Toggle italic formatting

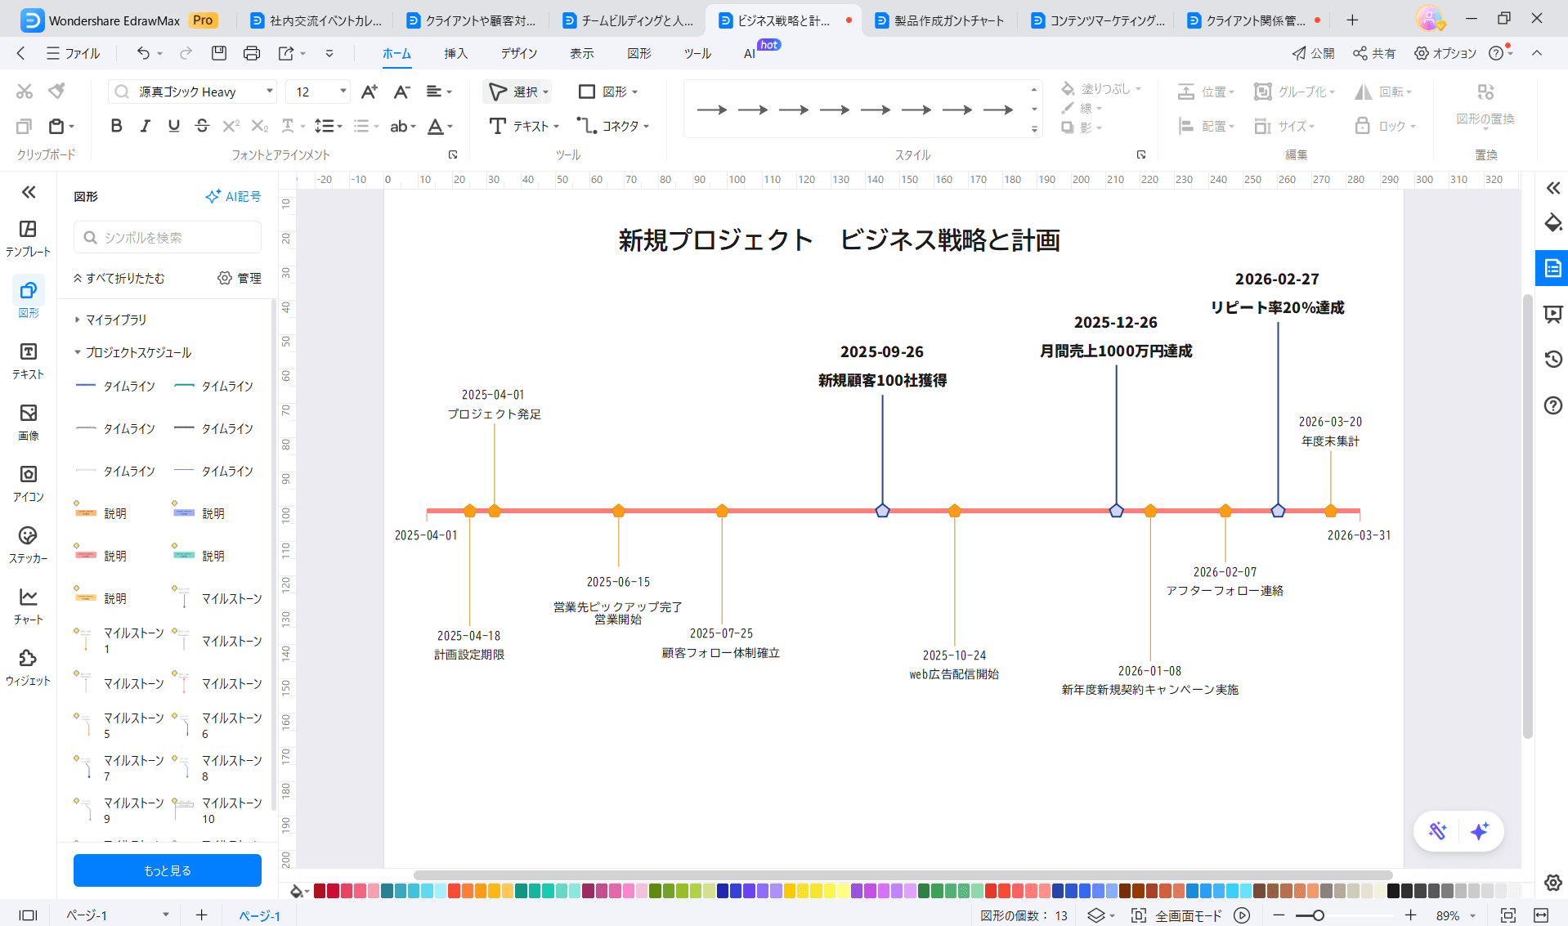[x=145, y=126]
